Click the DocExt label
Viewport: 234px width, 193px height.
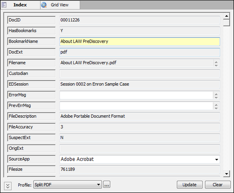click(31, 52)
